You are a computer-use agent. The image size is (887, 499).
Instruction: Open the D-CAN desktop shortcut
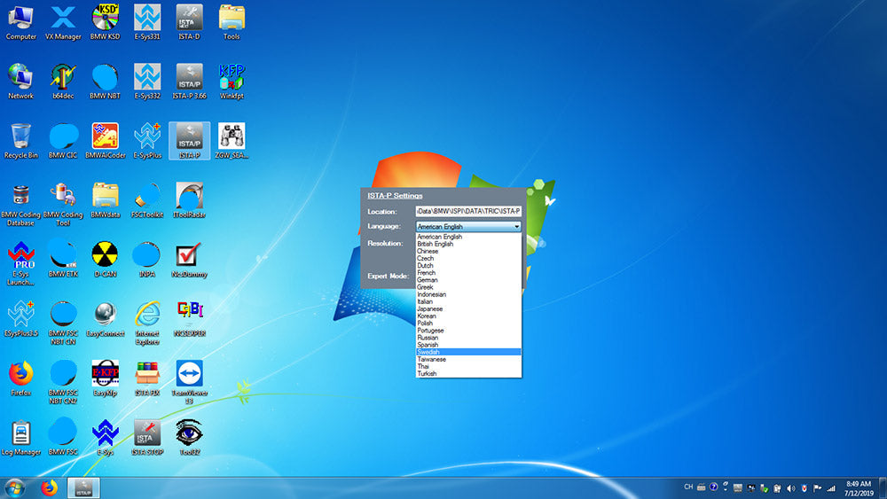[105, 256]
